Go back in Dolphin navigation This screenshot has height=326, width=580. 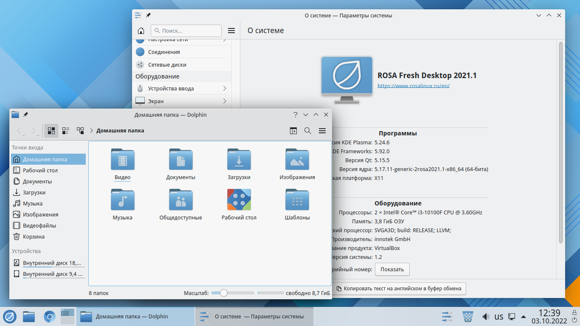pos(20,130)
